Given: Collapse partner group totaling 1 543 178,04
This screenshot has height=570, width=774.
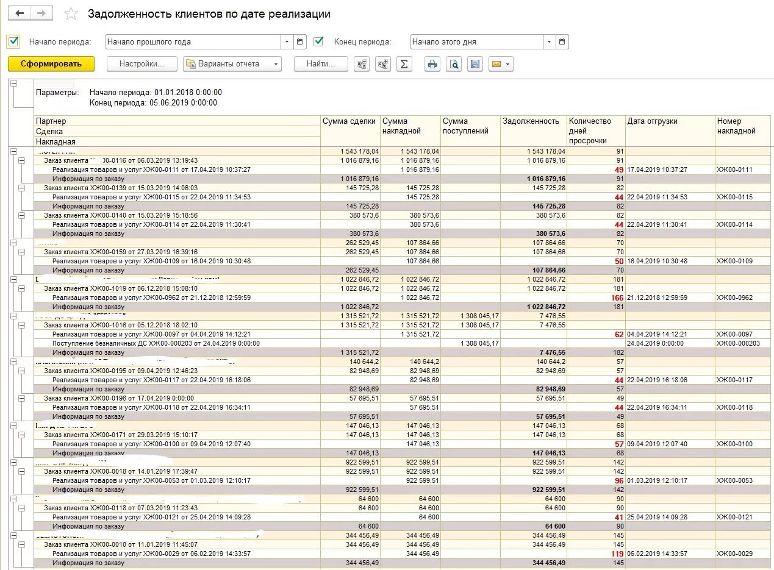Looking at the screenshot, I should click(13, 151).
